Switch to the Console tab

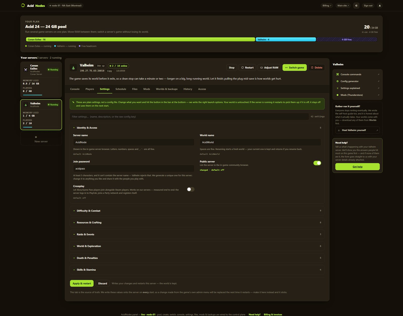(75, 89)
